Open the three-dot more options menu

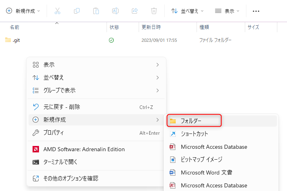[x=256, y=11]
